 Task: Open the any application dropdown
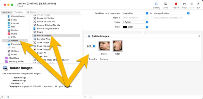pos(172,13)
